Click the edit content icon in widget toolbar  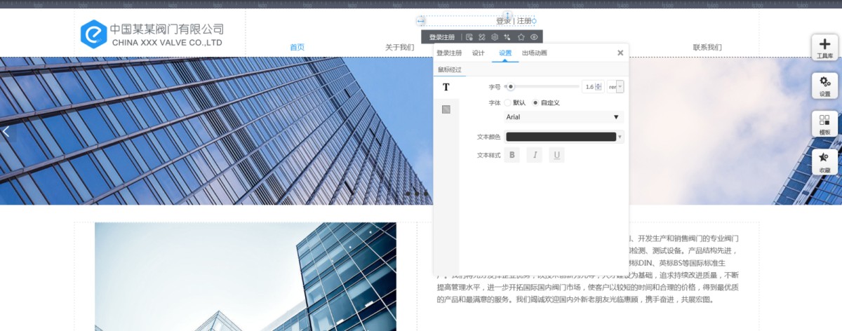pos(469,36)
